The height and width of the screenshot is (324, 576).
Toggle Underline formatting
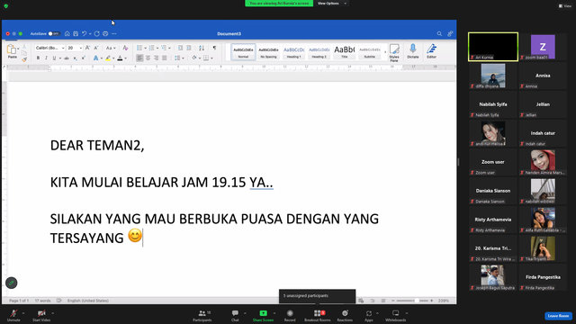click(x=54, y=58)
